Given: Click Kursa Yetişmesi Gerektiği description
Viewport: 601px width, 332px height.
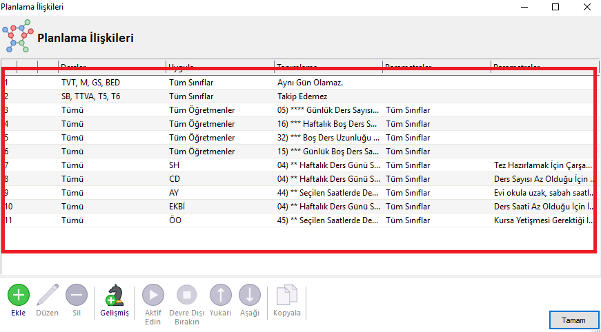Looking at the screenshot, I should pos(544,220).
